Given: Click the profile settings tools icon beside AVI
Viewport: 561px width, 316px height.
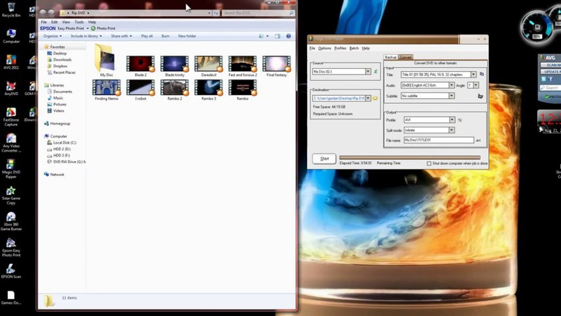Looking at the screenshot, I should coord(460,120).
